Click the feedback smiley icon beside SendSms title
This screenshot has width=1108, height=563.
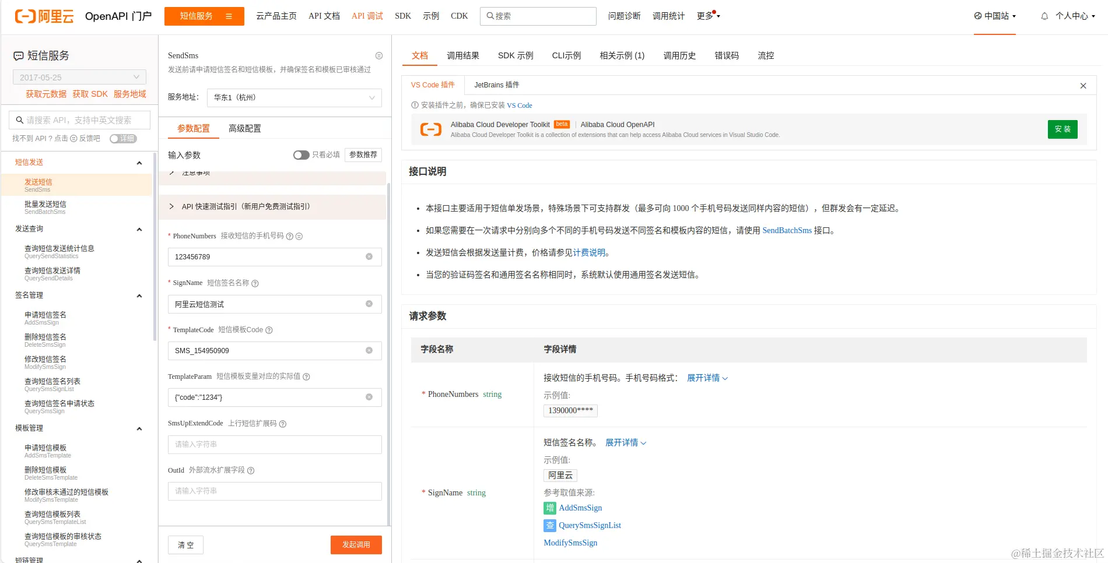[x=379, y=56]
